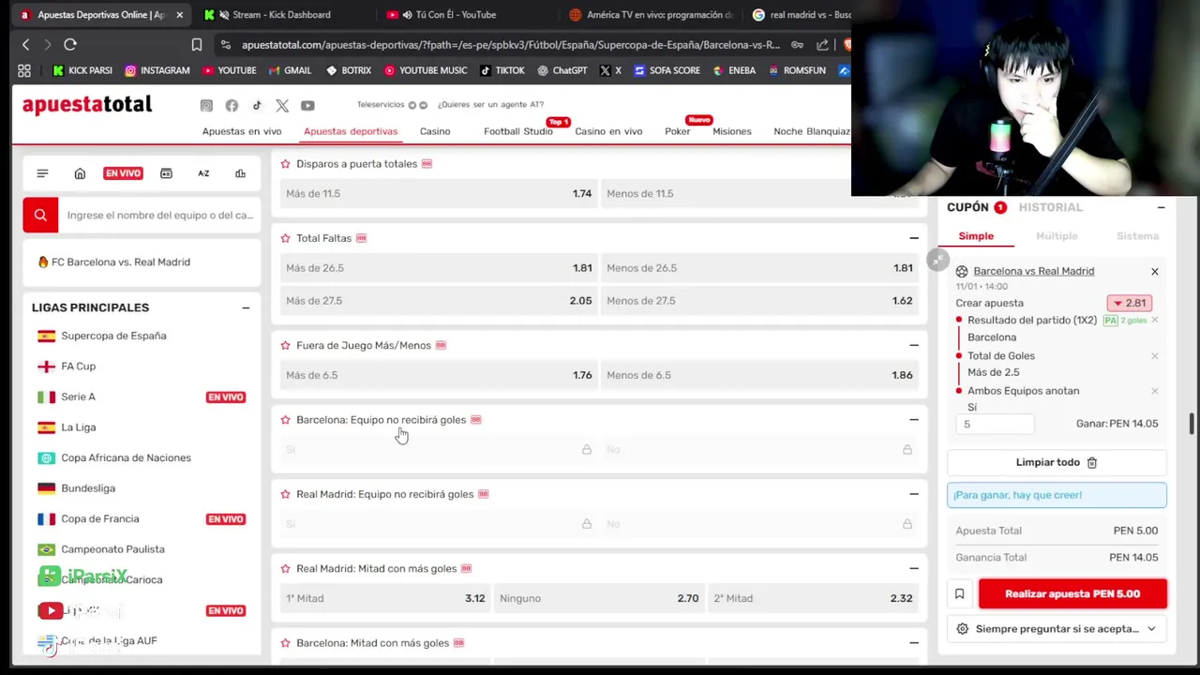Collapse the Fuera de Juego Más/Menos market
This screenshot has height=675, width=1200.
(914, 345)
